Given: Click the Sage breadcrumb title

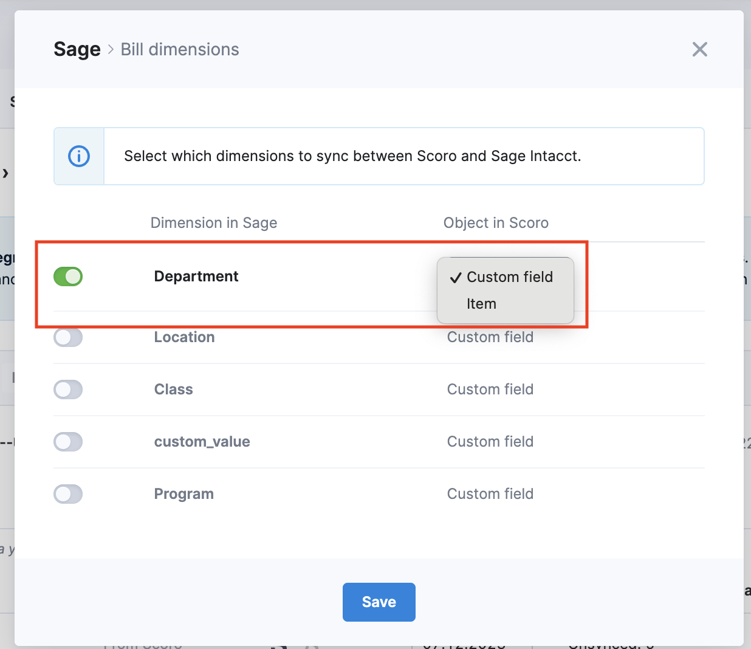Looking at the screenshot, I should (77, 49).
